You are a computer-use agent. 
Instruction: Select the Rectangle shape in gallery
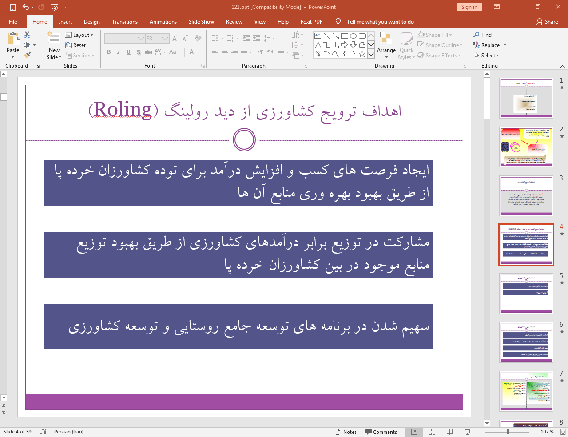coord(344,36)
